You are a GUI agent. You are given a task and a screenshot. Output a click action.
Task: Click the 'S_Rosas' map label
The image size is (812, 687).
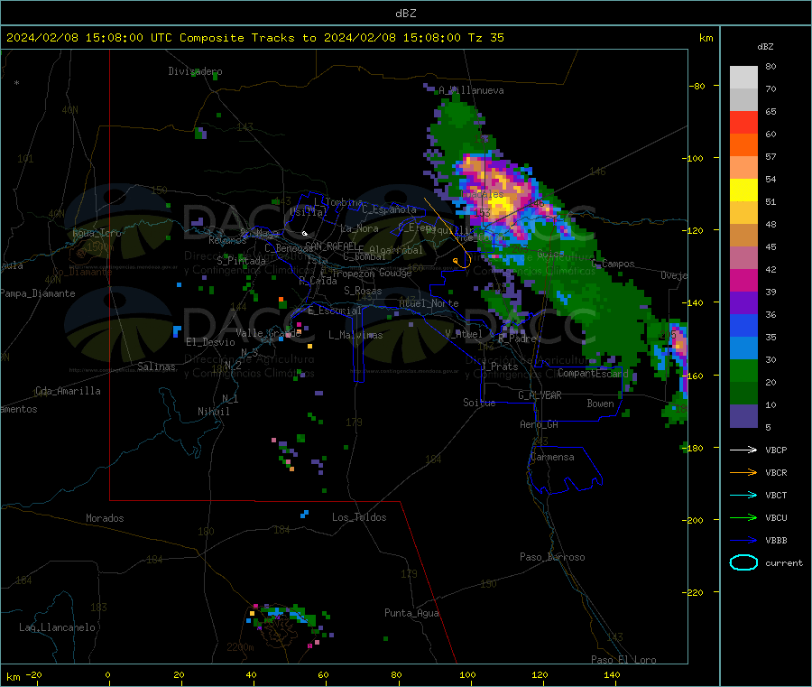[x=363, y=291]
